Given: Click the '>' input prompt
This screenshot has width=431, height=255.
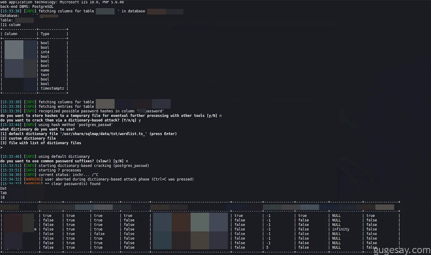Looking at the screenshot, I should 2,148.
